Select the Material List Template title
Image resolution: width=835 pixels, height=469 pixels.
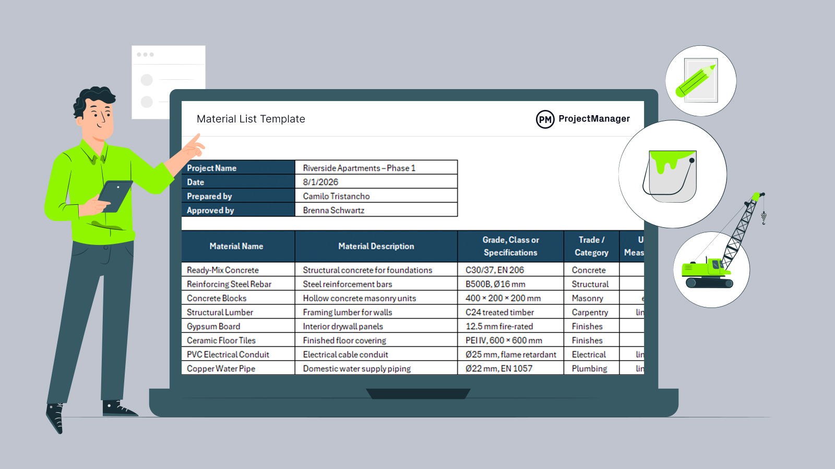coord(250,119)
